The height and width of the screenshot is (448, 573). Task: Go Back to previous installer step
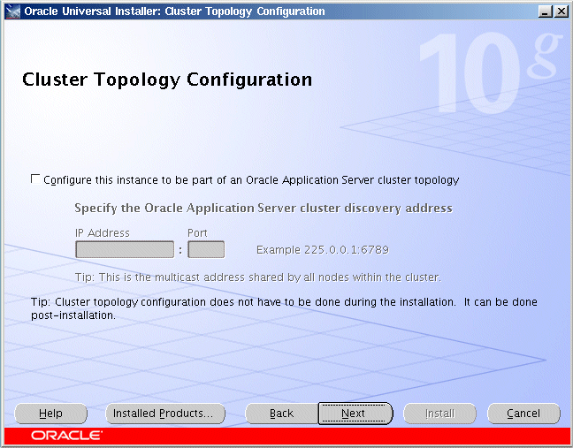[x=281, y=414]
